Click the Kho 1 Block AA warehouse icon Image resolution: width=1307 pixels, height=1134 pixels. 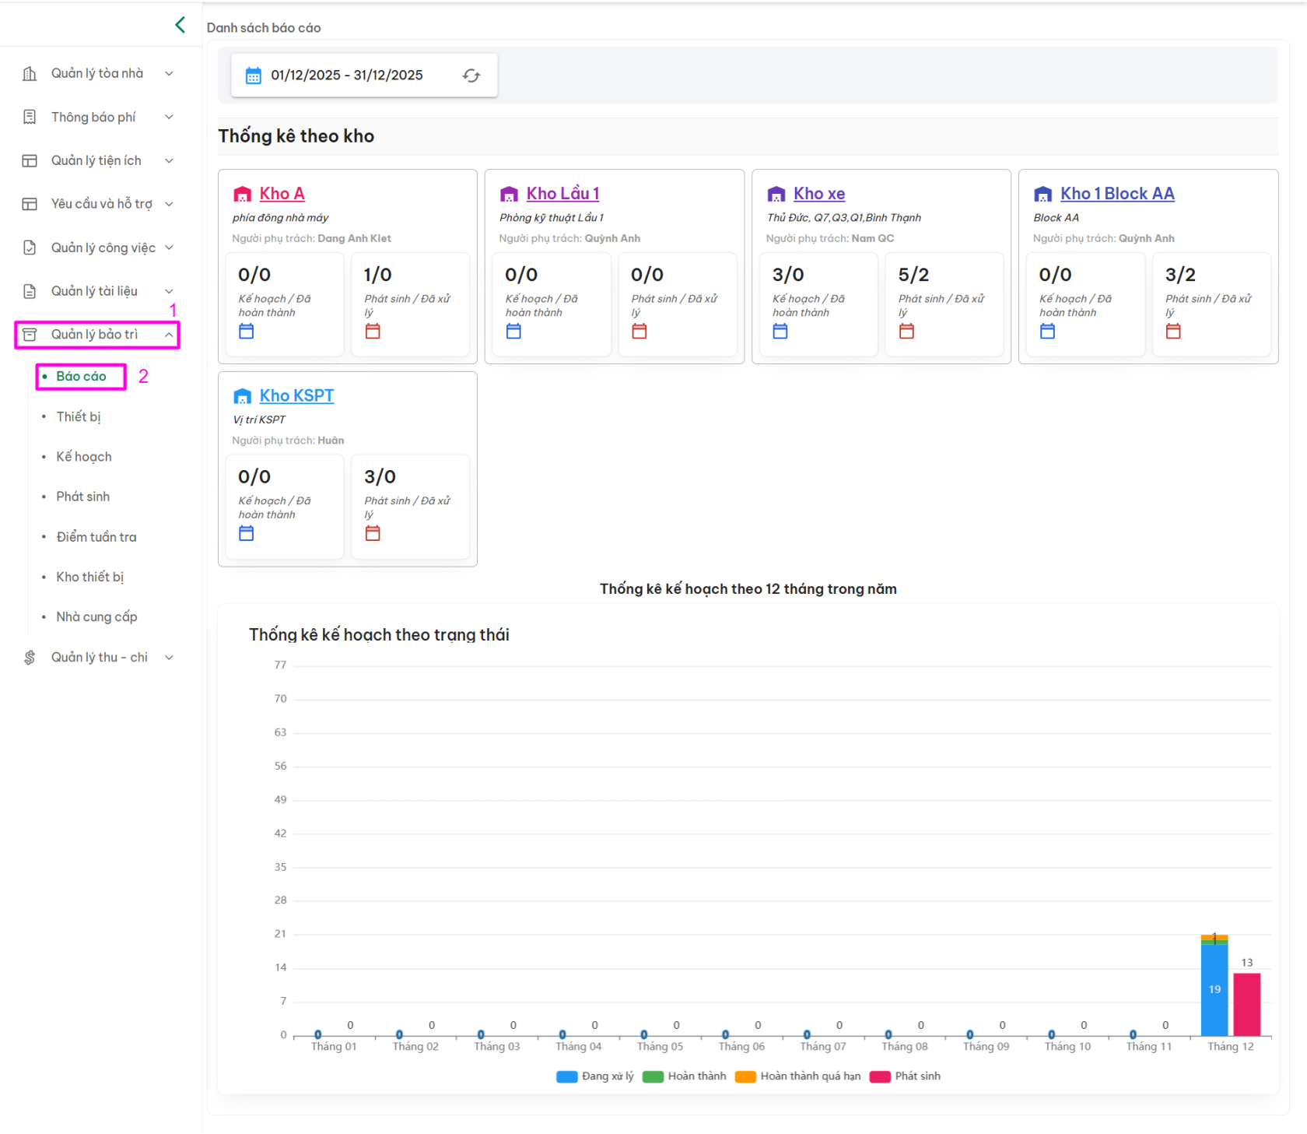tap(1042, 194)
